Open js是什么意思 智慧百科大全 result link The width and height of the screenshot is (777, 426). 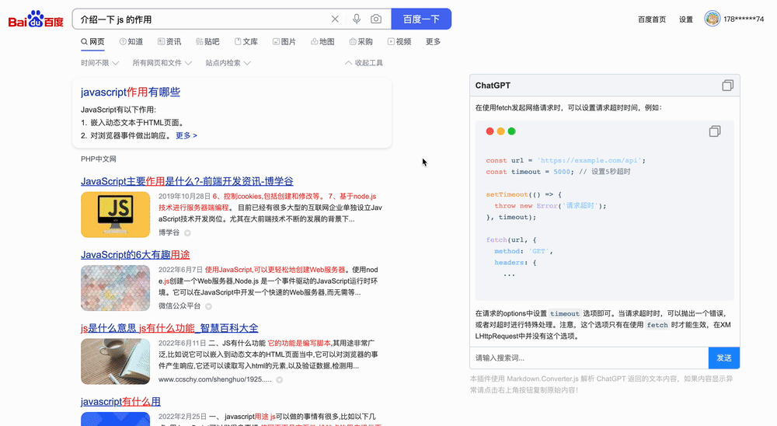pyautogui.click(x=169, y=328)
